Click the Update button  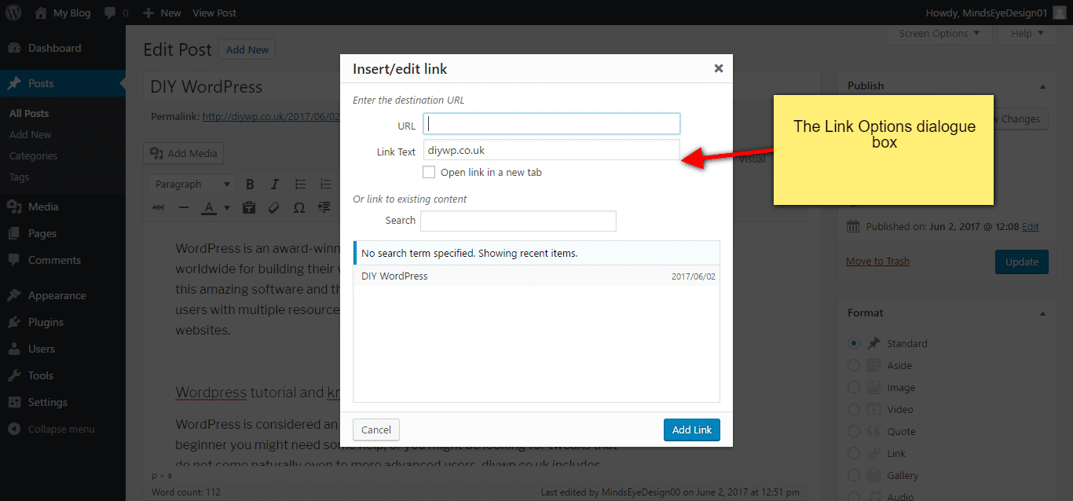tap(1021, 261)
